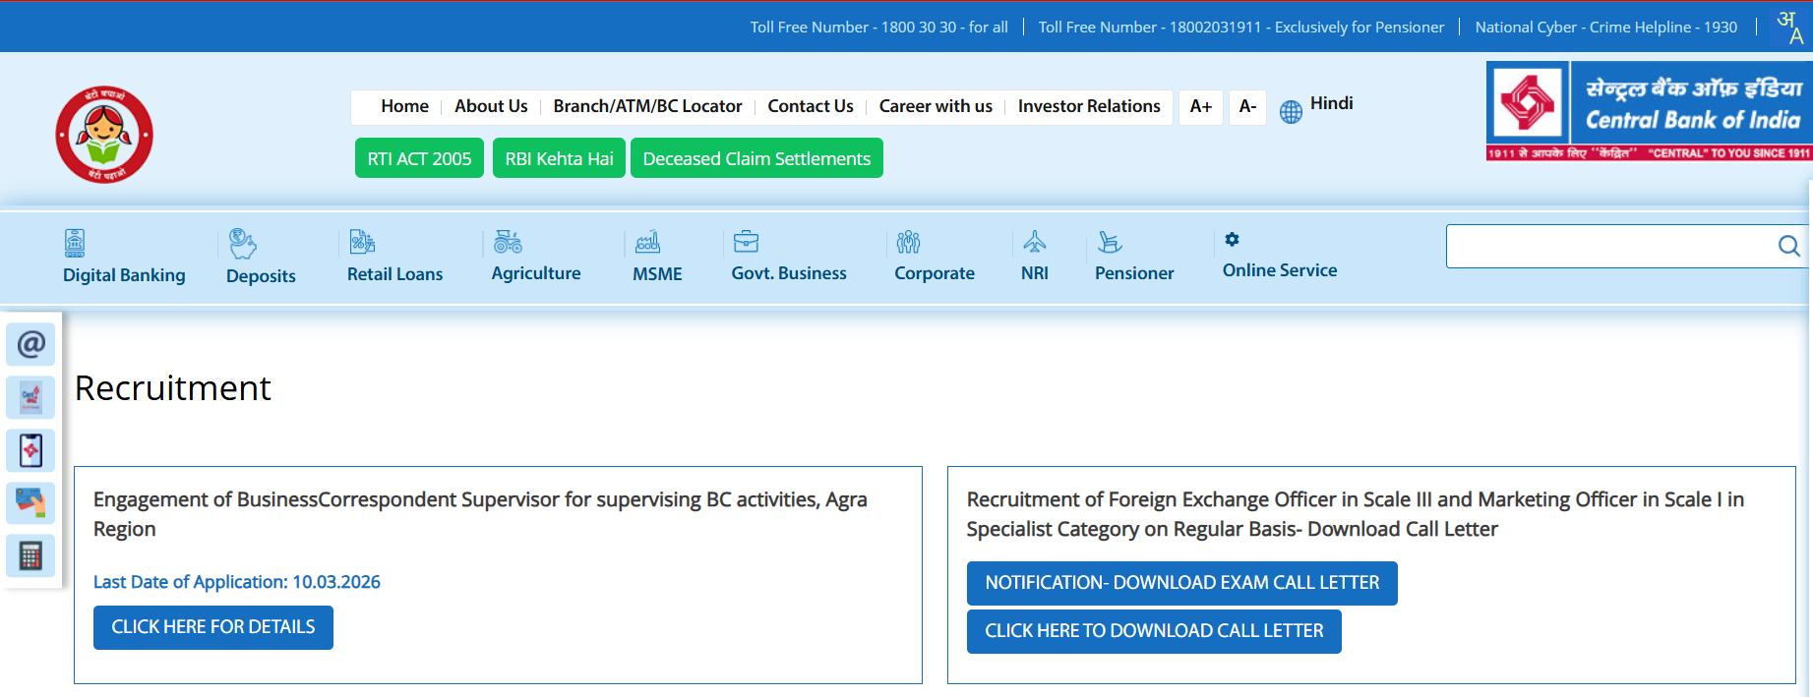The image size is (1813, 697).
Task: Switch language to Hindi
Action: tap(1331, 103)
